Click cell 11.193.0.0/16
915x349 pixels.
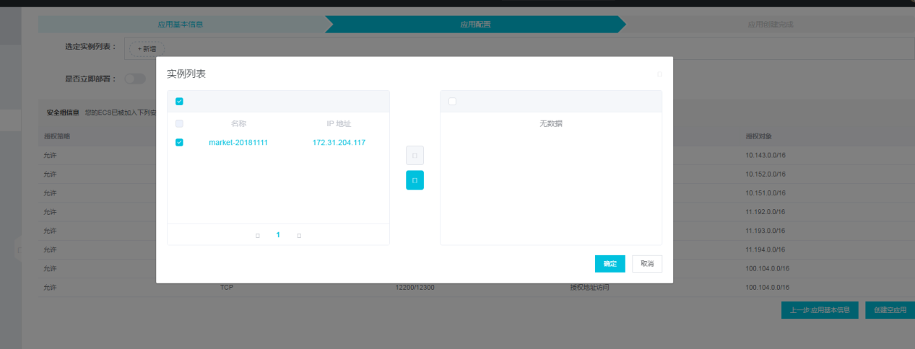click(x=767, y=231)
